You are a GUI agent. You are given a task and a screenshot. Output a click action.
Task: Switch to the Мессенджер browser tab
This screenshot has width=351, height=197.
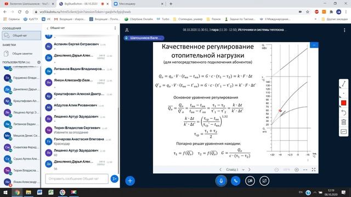(x=138, y=4)
